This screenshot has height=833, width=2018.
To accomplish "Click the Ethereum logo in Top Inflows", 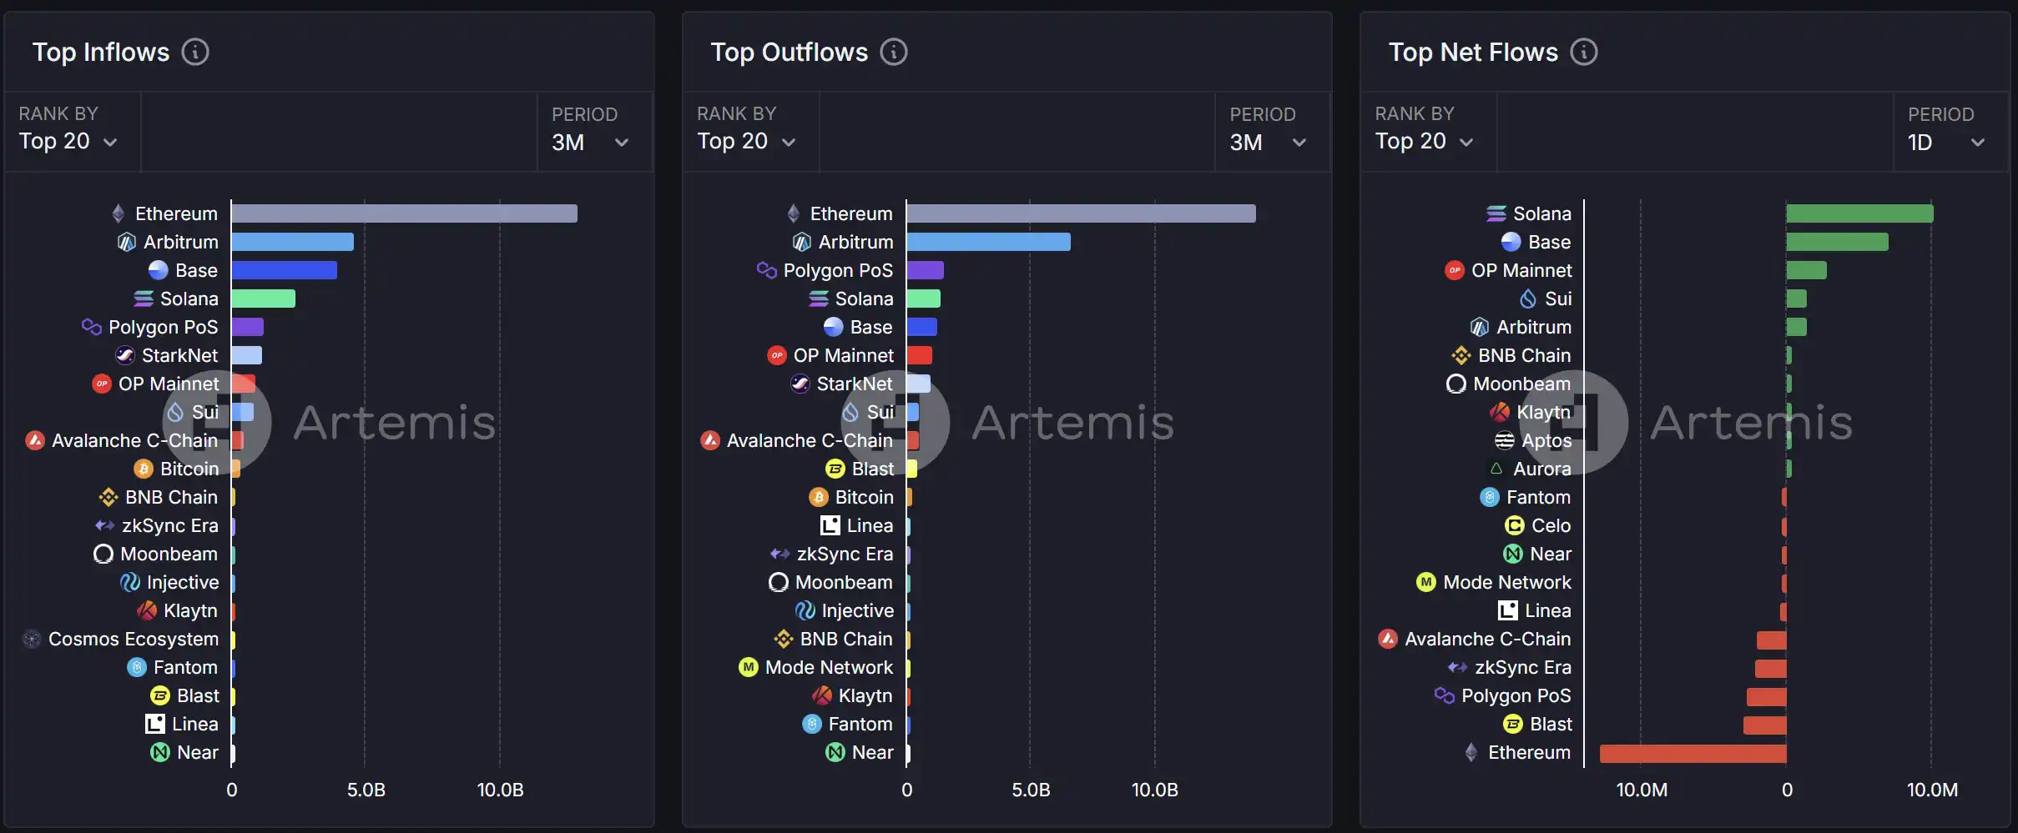I will click(x=119, y=214).
